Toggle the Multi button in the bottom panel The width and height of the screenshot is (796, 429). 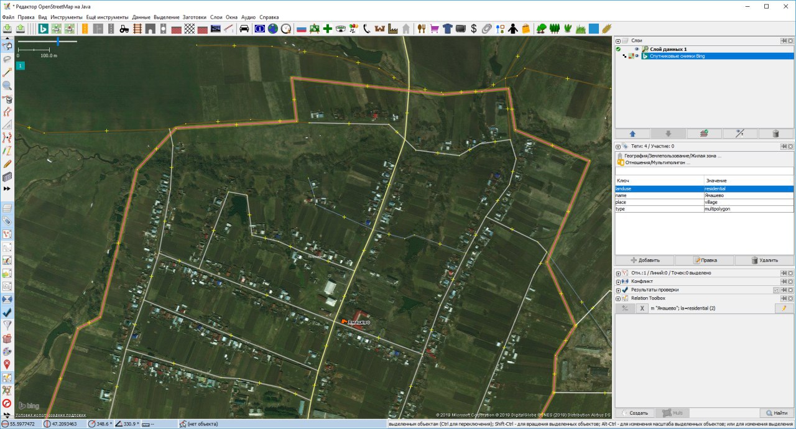point(673,413)
